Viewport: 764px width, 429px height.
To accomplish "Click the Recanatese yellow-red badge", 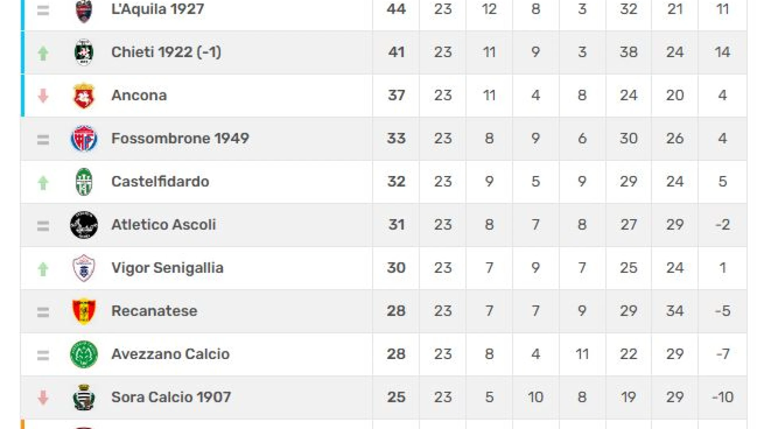I will point(84,311).
